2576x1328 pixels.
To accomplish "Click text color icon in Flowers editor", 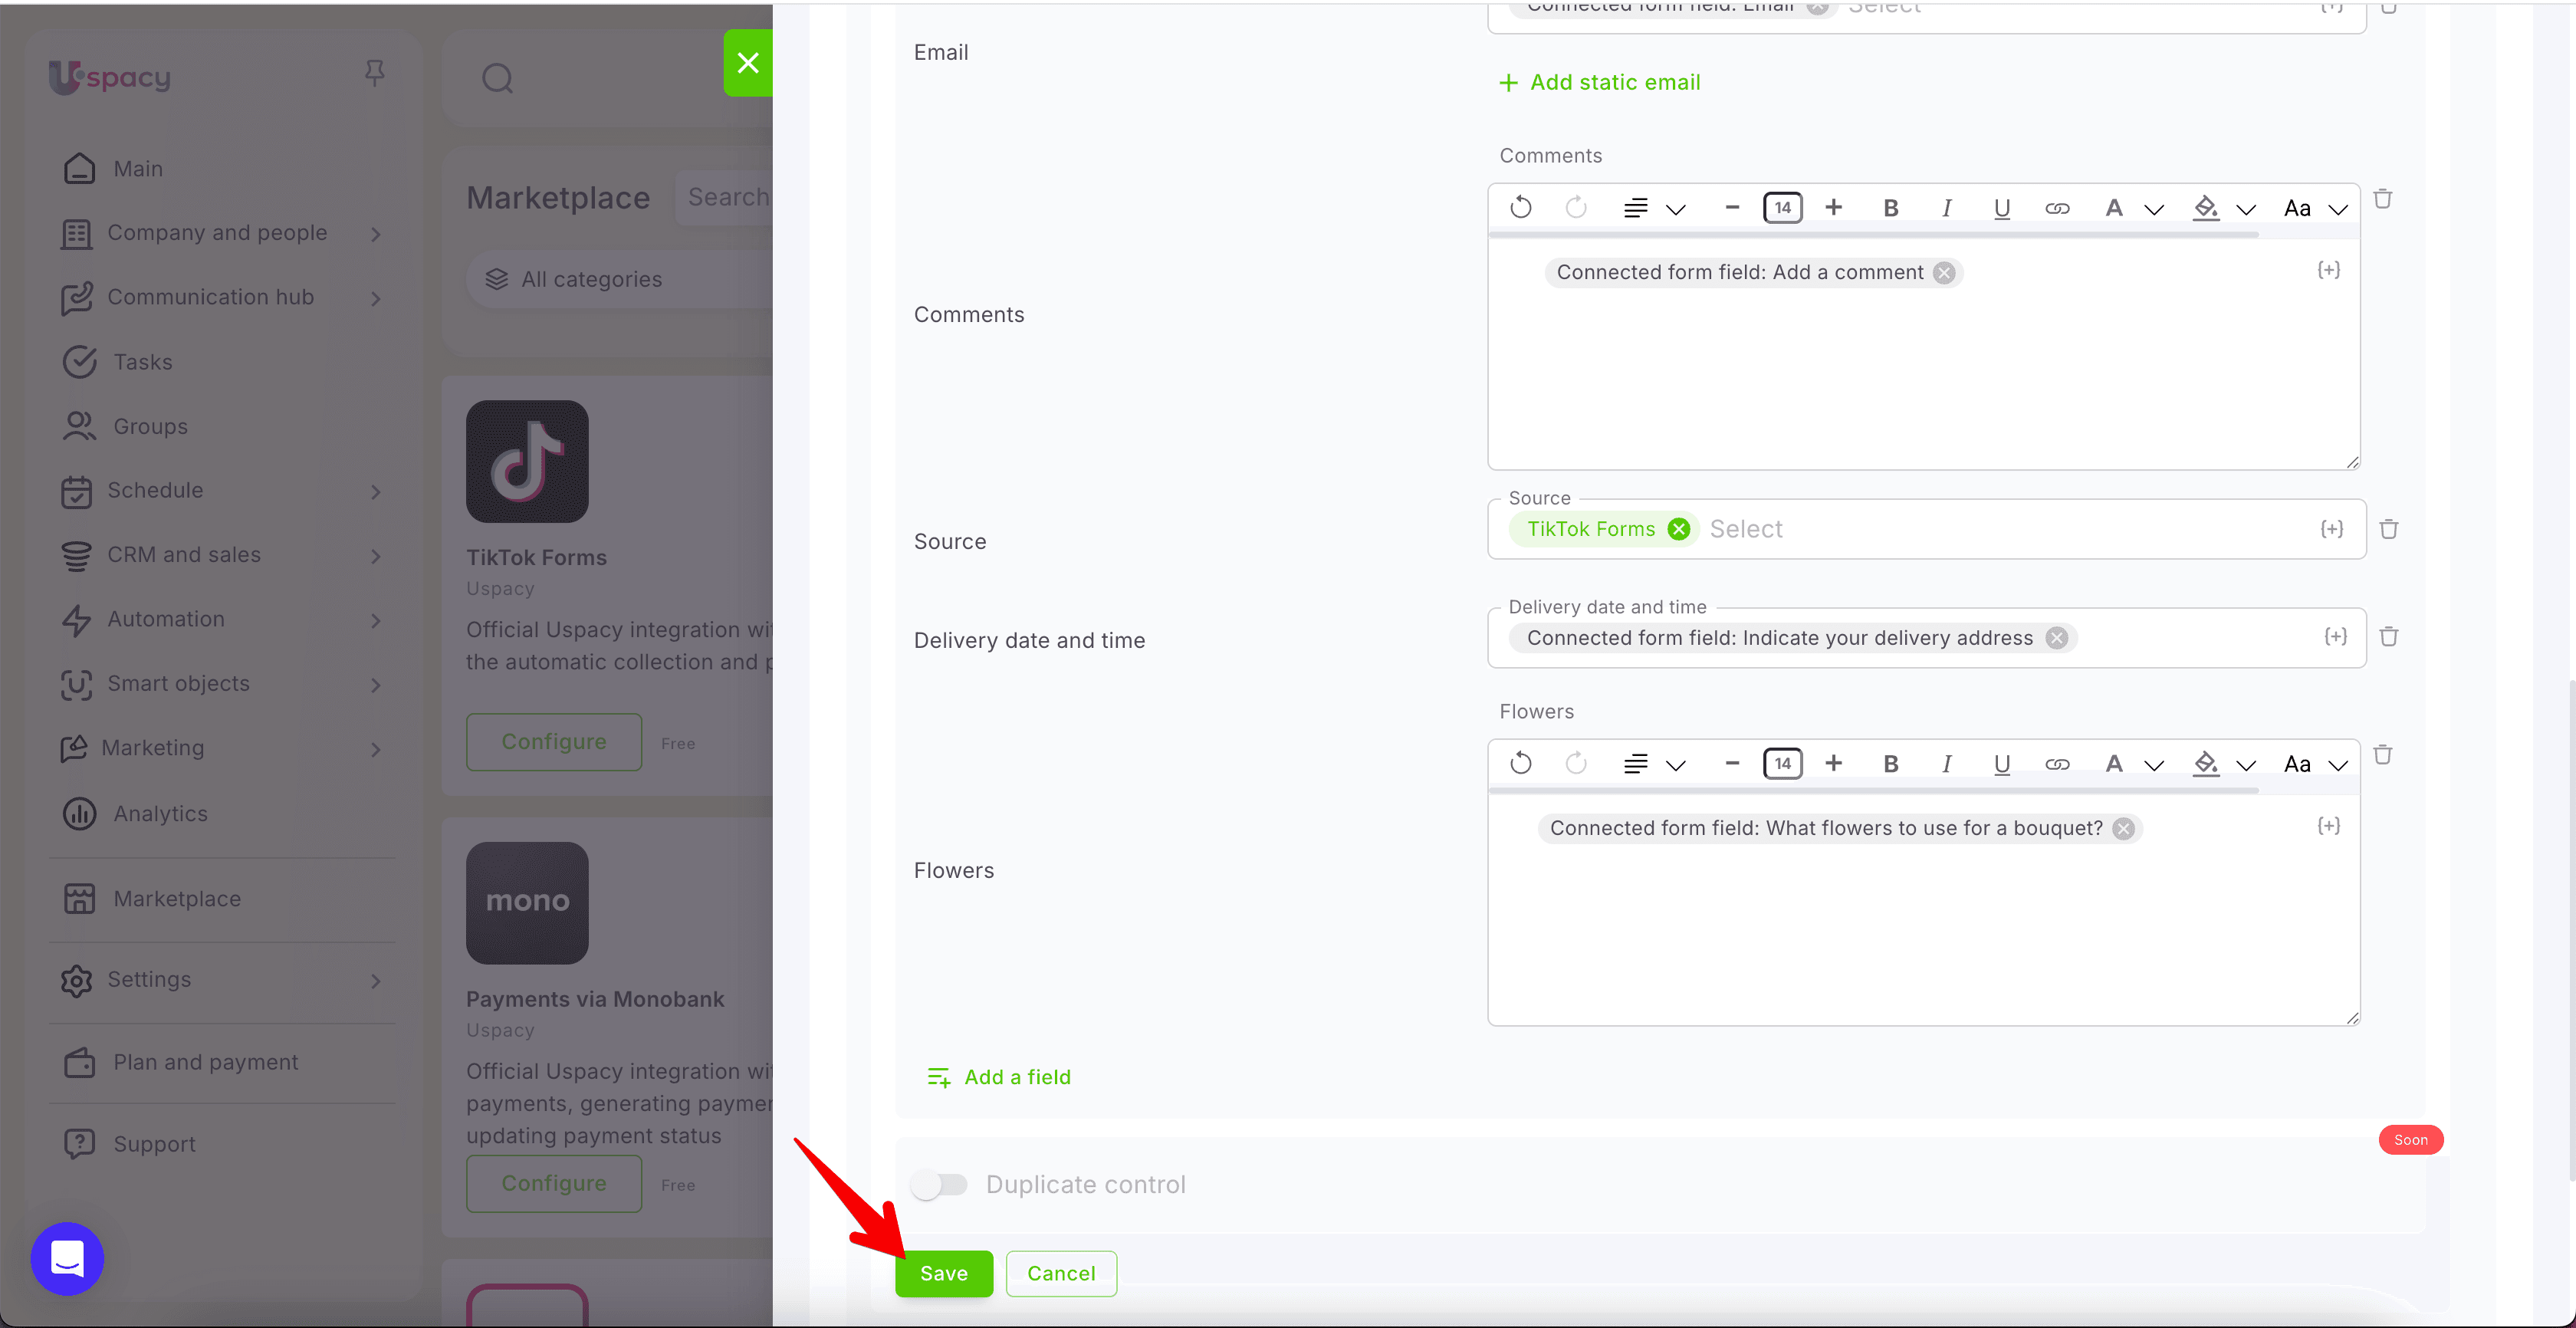I will (2113, 764).
